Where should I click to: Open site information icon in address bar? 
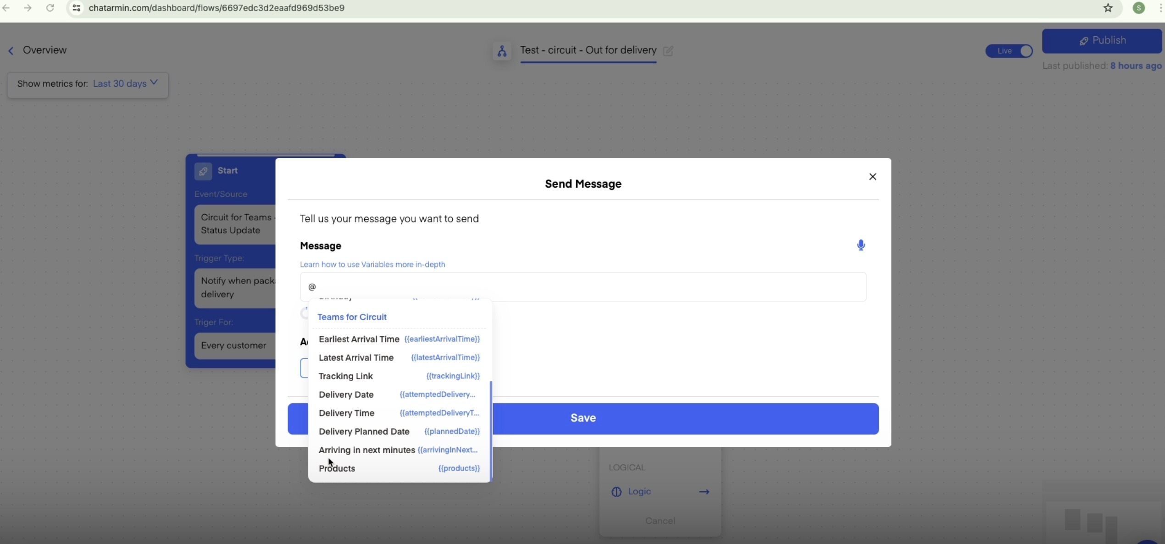click(x=77, y=8)
